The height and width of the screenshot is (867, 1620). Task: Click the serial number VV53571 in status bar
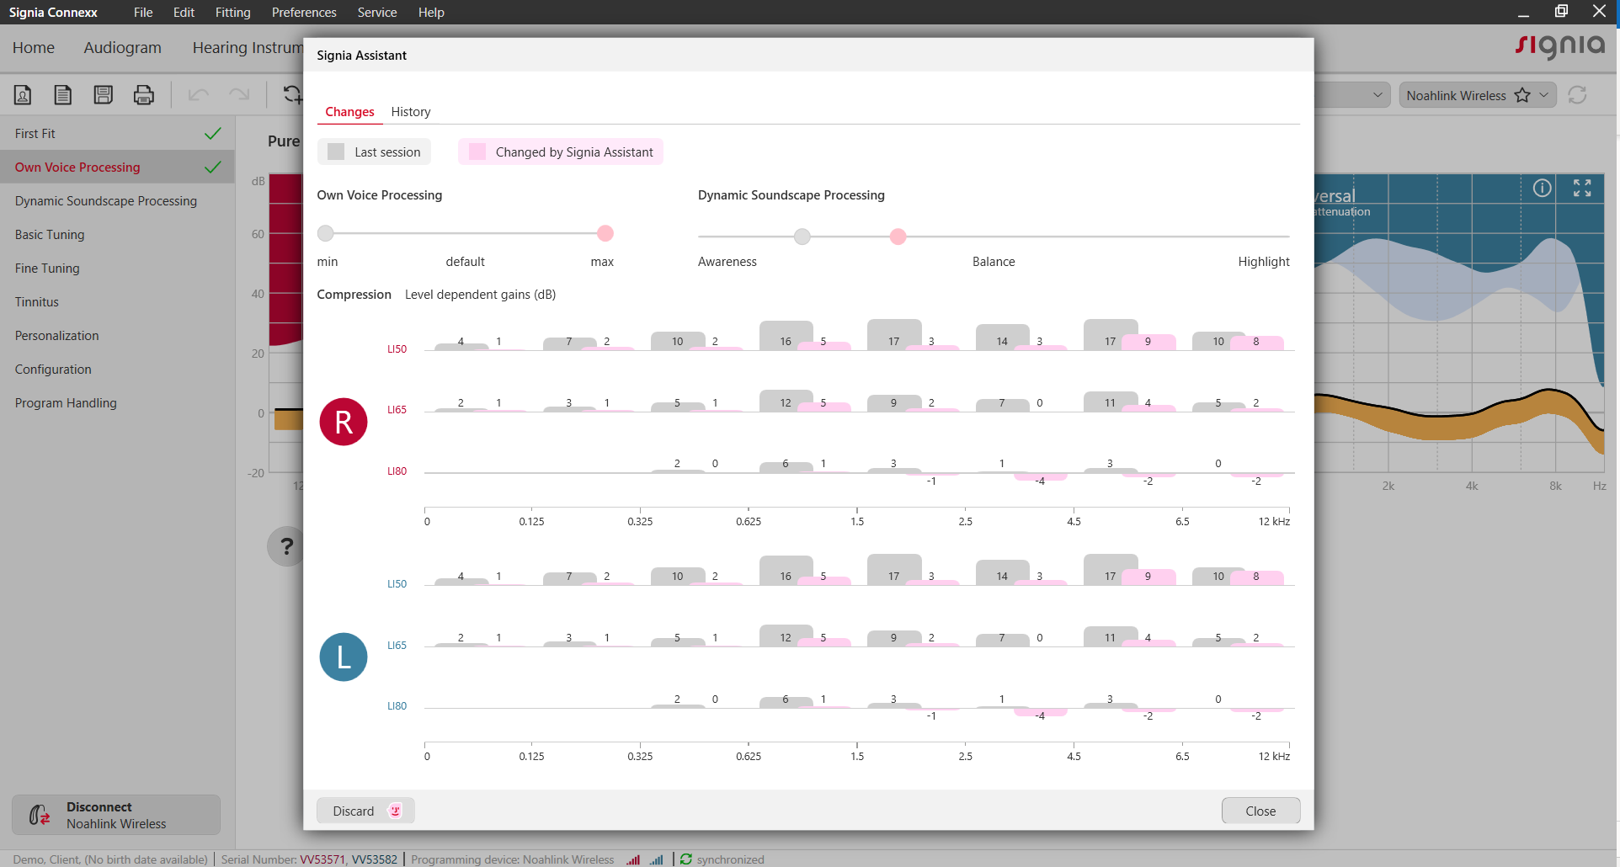tap(322, 859)
